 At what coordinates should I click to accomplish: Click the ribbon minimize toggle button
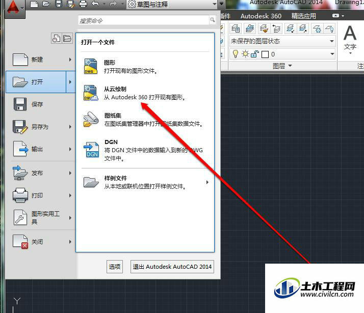click(335, 15)
